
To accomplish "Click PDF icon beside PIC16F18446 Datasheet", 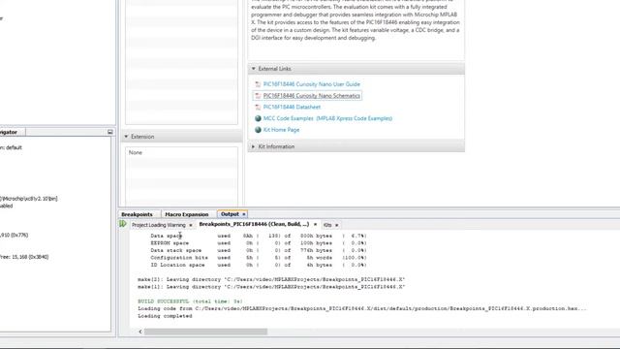I will pos(258,108).
